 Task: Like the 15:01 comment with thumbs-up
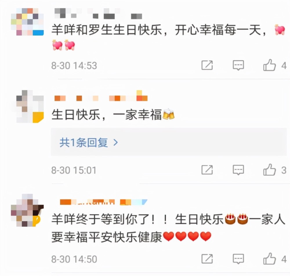tap(269, 169)
